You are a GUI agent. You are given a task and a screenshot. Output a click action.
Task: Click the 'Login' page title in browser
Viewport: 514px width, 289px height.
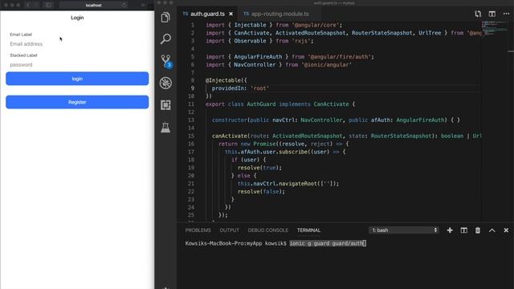click(x=77, y=18)
